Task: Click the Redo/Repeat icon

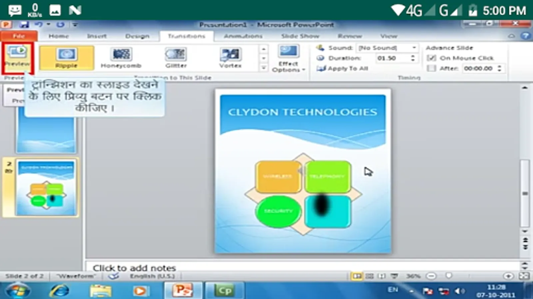Action: pos(60,25)
